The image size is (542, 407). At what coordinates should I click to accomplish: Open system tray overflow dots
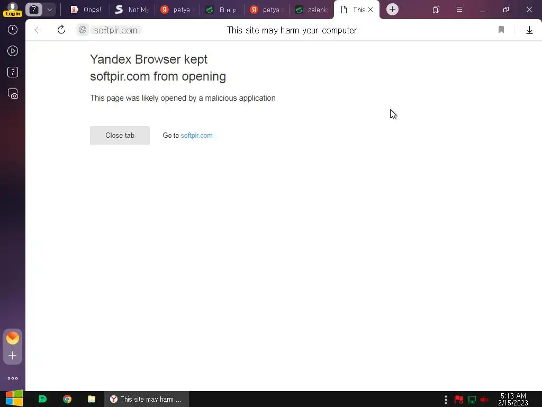tap(446, 400)
